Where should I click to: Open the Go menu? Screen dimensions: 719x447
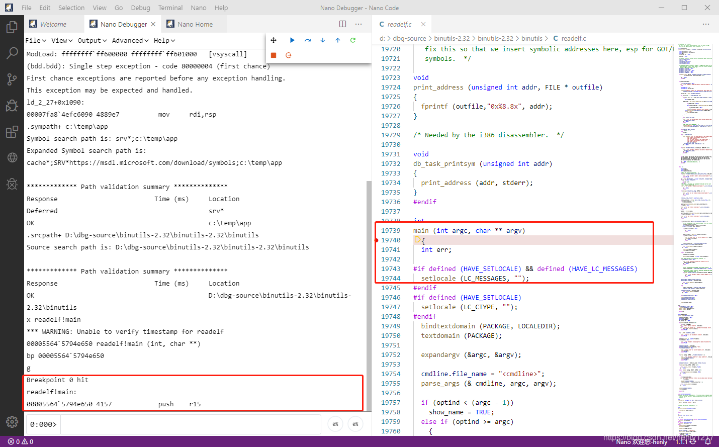coord(119,8)
